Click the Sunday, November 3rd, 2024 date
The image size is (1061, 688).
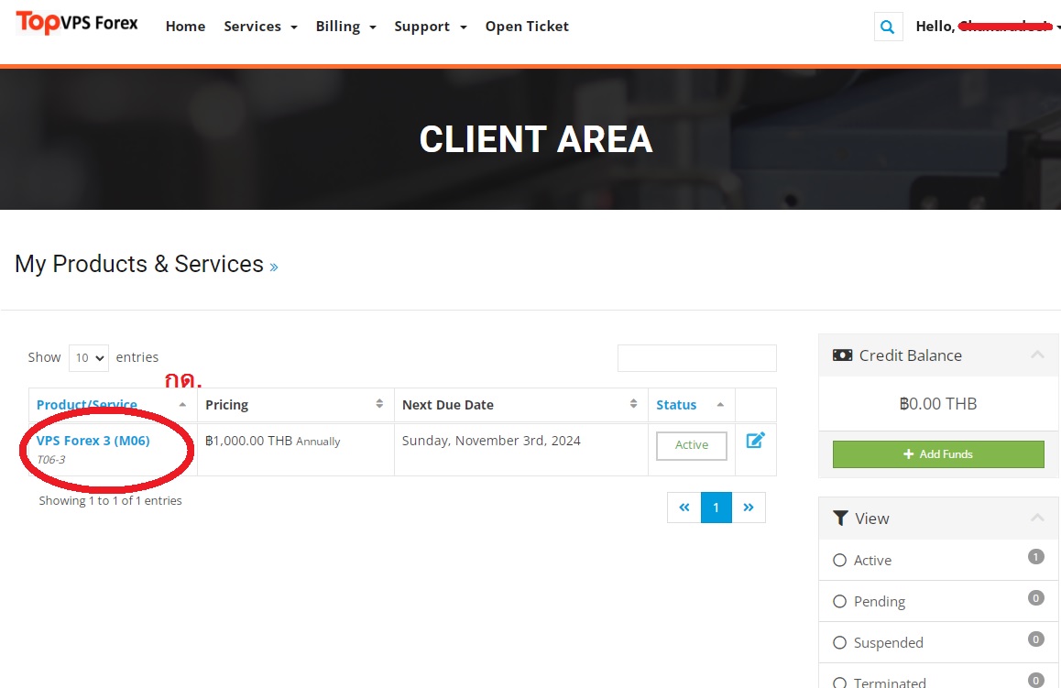click(491, 441)
